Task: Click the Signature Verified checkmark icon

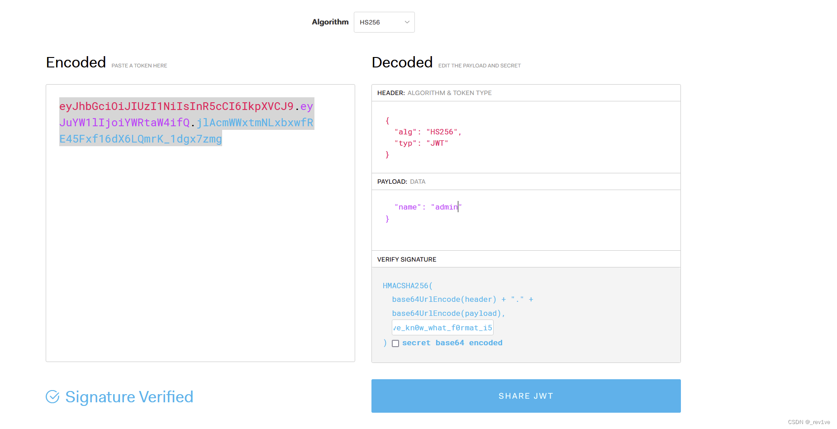Action: pyautogui.click(x=52, y=397)
